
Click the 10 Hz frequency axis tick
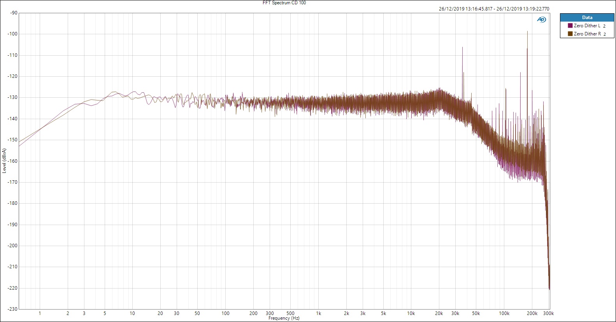[x=132, y=313]
